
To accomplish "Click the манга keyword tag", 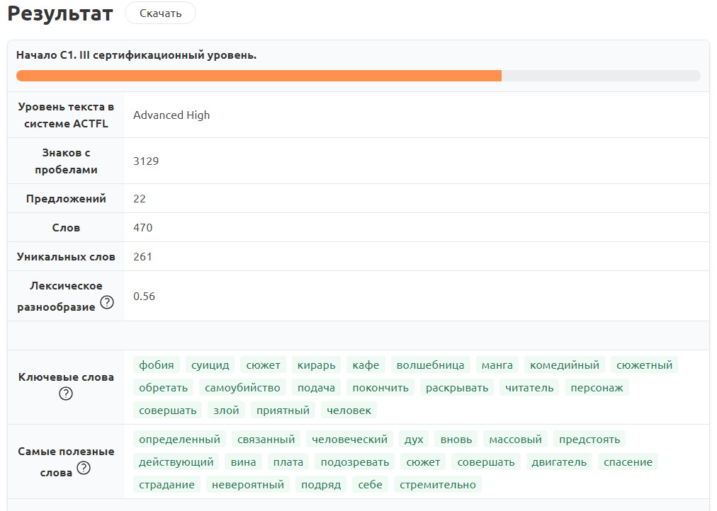I will click(x=497, y=365).
